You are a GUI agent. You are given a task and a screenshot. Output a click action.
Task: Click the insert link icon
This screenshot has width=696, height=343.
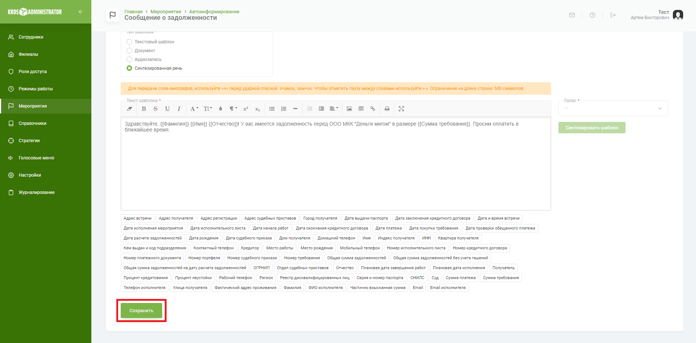pos(373,109)
